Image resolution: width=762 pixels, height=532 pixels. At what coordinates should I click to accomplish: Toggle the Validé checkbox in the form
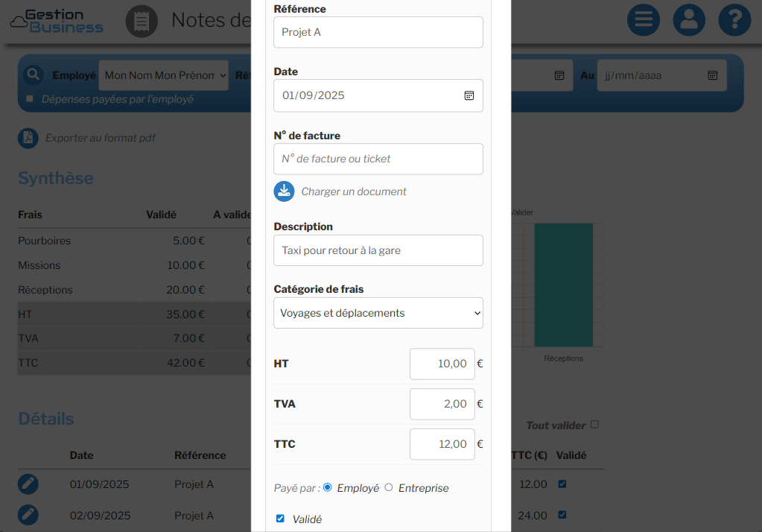(x=280, y=519)
